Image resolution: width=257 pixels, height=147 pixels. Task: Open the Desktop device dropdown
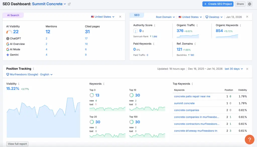pyautogui.click(x=214, y=17)
